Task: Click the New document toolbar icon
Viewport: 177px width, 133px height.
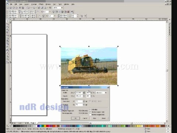Action: [8, 8]
